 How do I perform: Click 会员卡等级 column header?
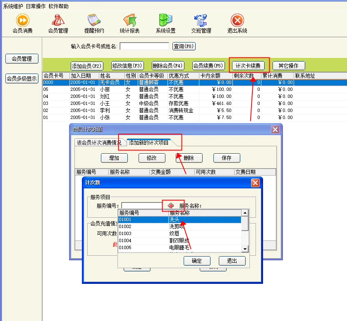click(153, 76)
